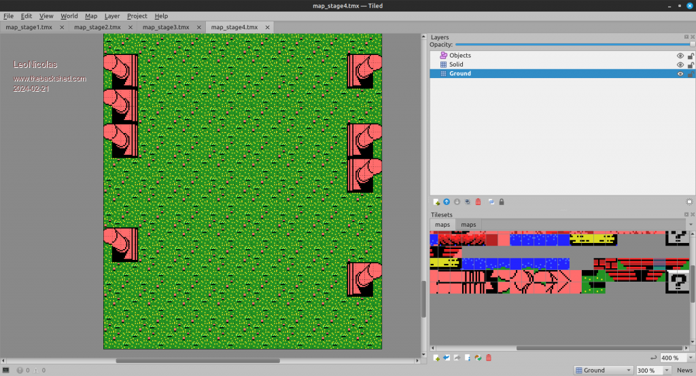Image resolution: width=696 pixels, height=376 pixels.
Task: Open the tileset zoom 400 % dropdown
Action: tap(675, 358)
